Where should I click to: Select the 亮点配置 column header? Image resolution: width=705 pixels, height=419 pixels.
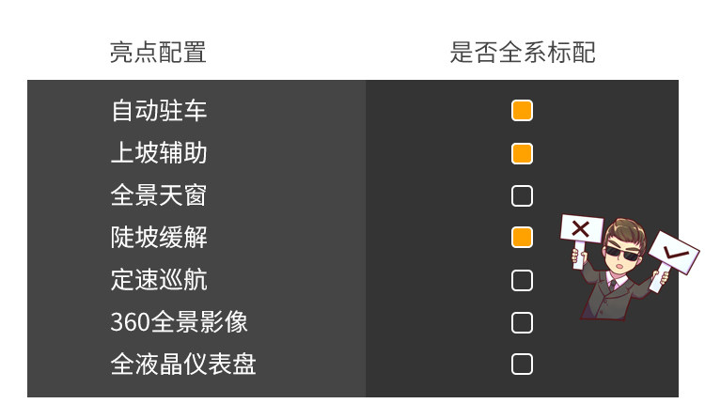[x=158, y=53]
